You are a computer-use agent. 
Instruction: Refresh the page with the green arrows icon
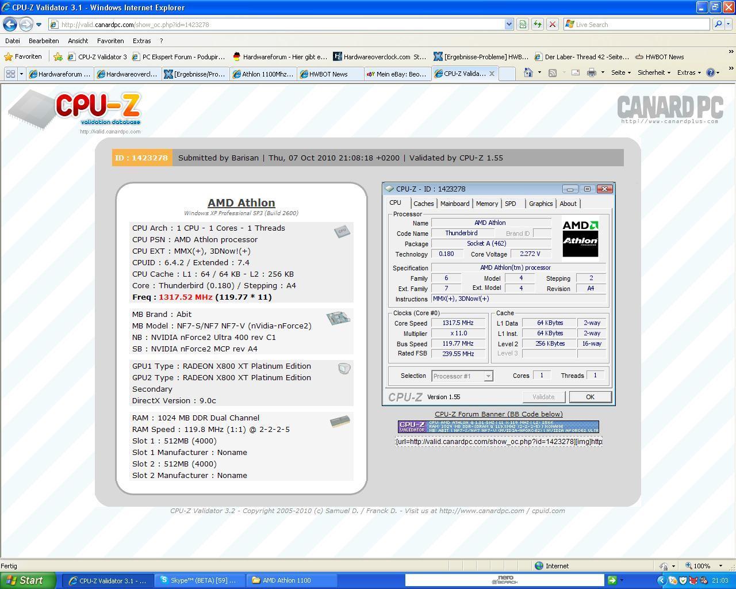(538, 25)
